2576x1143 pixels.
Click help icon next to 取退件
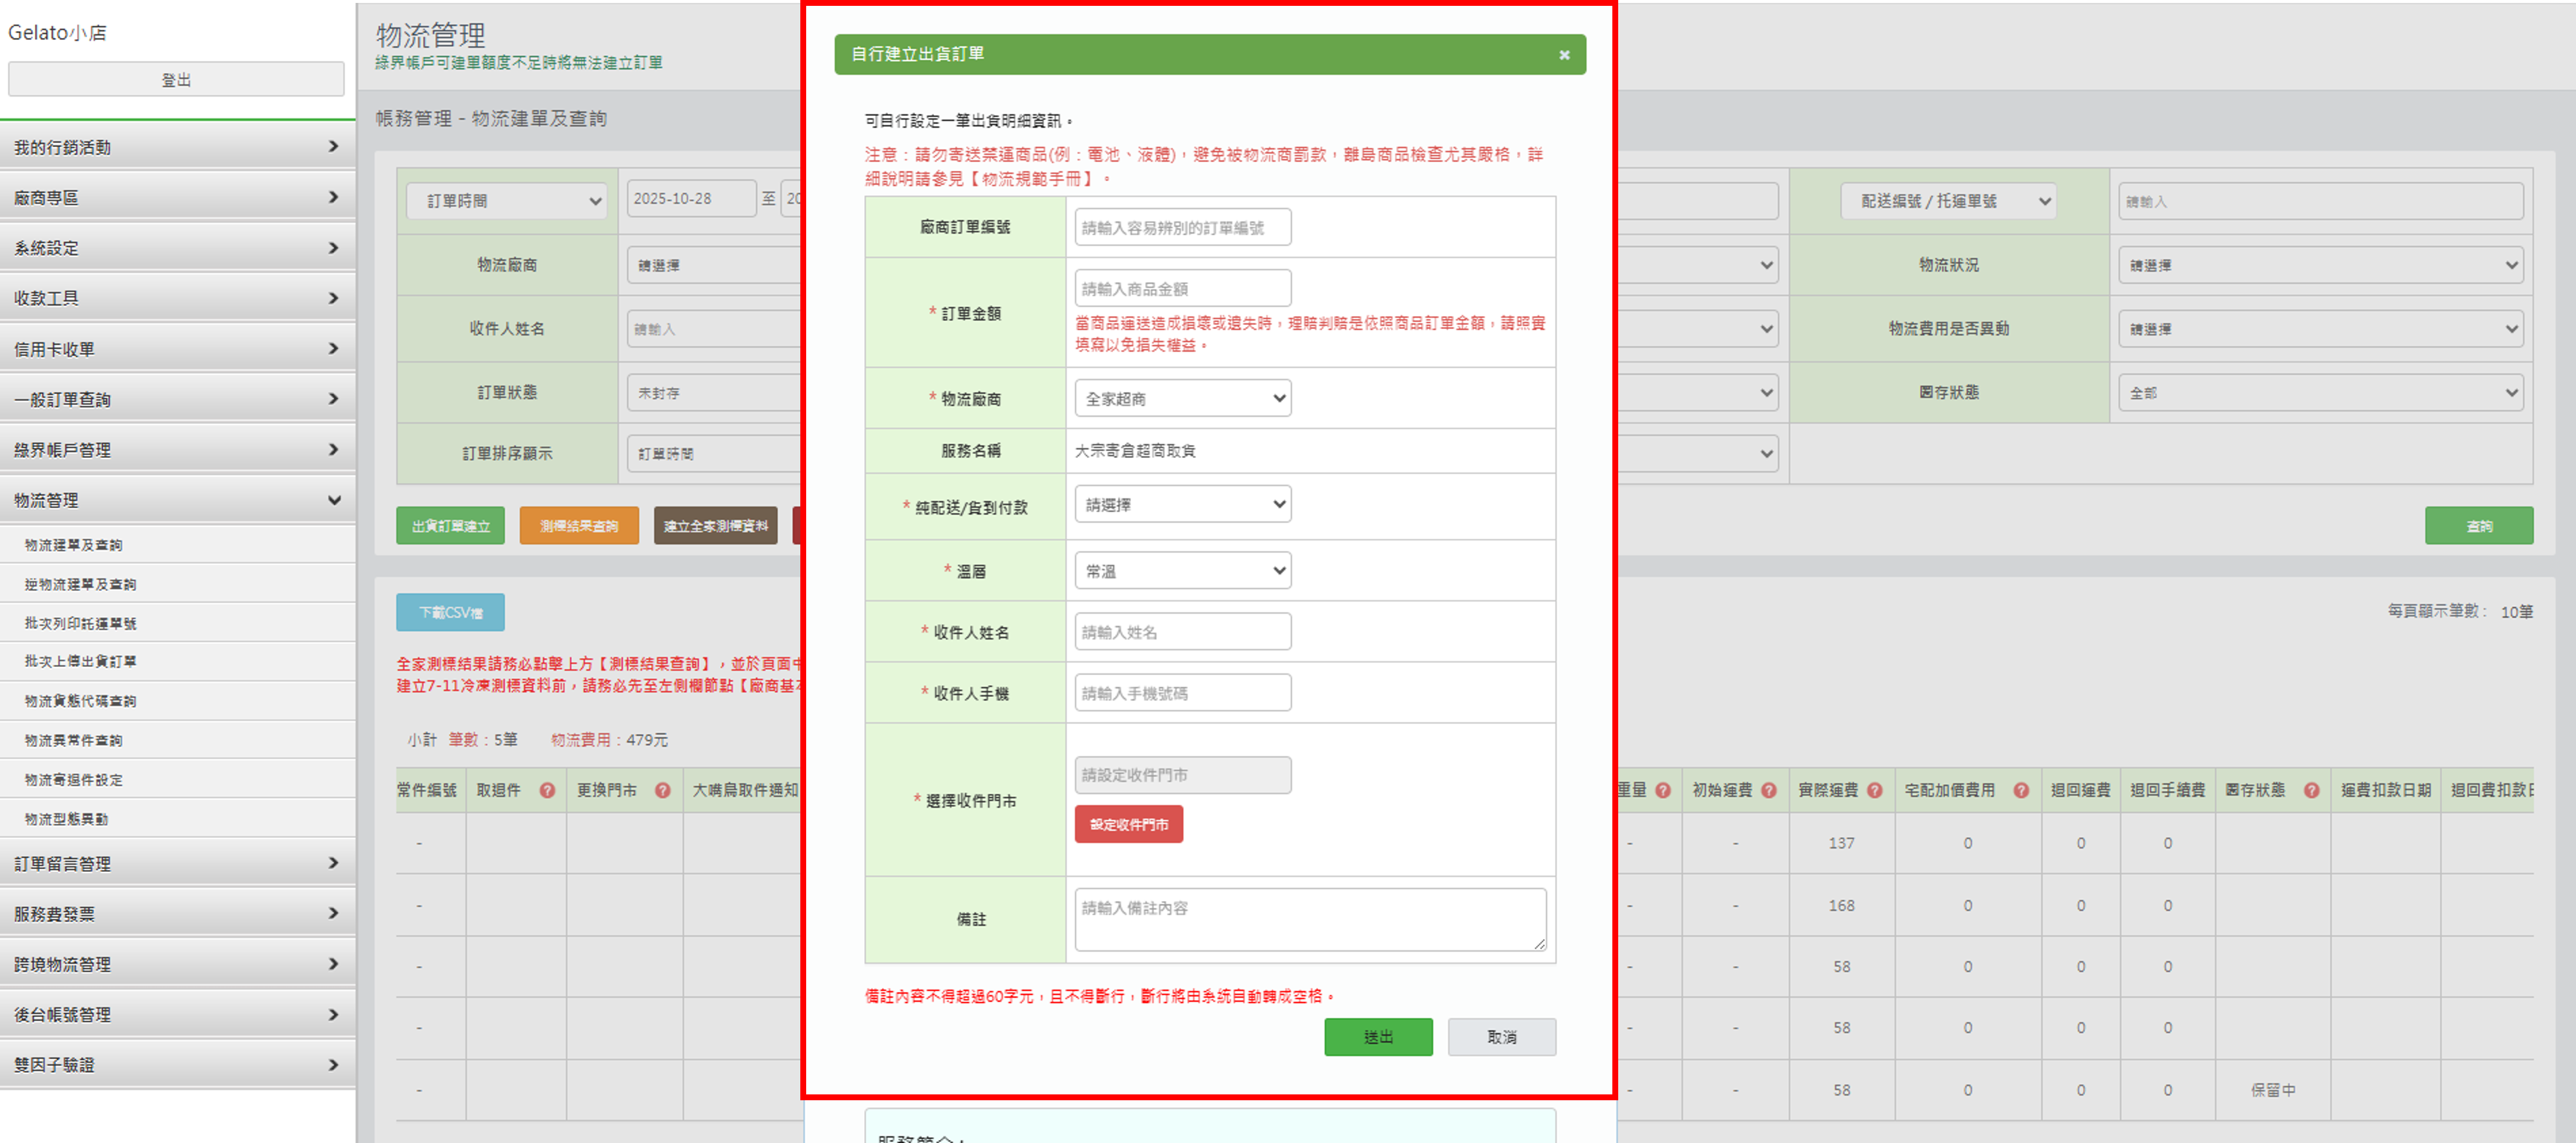tap(547, 790)
